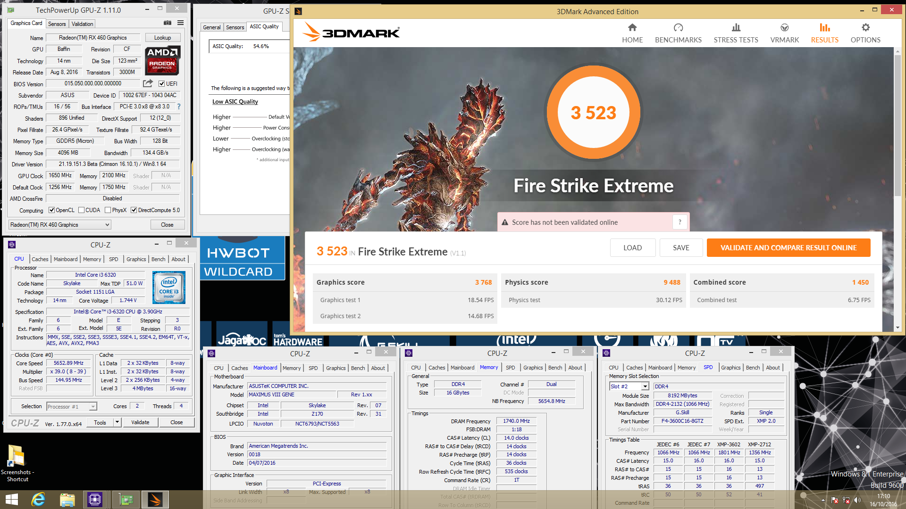Screen dimensions: 906x509
Task: Open Bench tab in SPD CPU-Z window
Action: coord(753,368)
